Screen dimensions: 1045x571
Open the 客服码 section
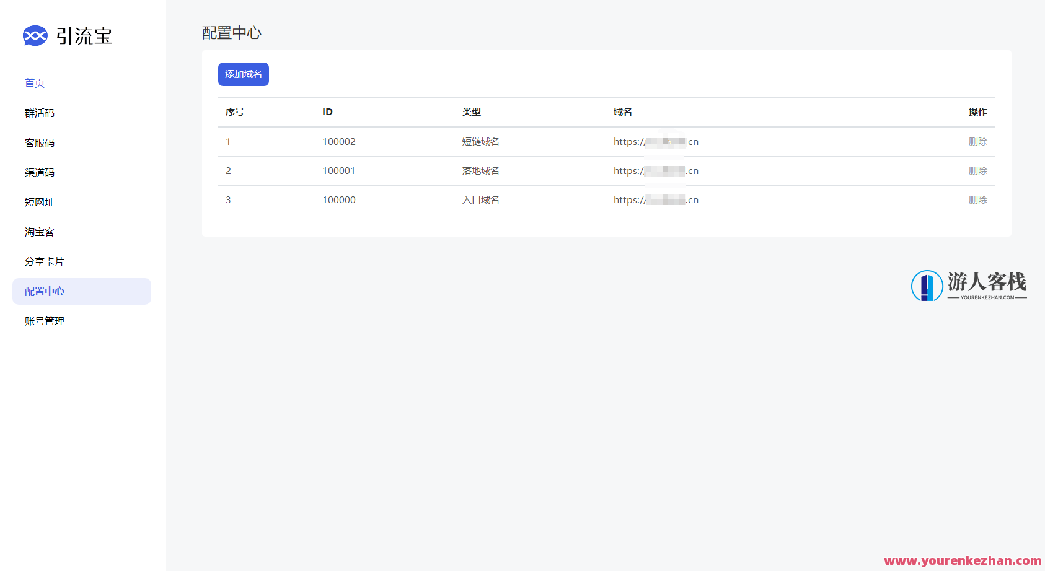(x=40, y=142)
